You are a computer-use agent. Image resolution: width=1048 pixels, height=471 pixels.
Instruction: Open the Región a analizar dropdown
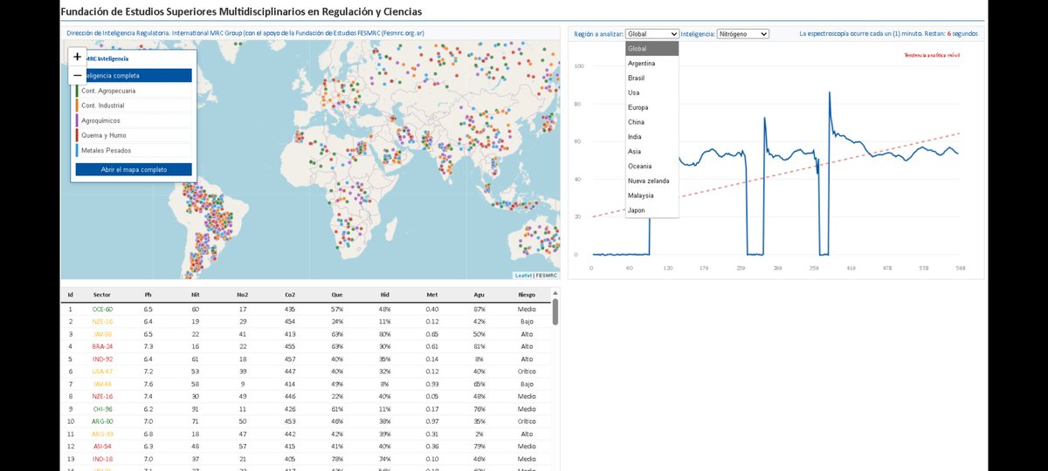tap(652, 33)
